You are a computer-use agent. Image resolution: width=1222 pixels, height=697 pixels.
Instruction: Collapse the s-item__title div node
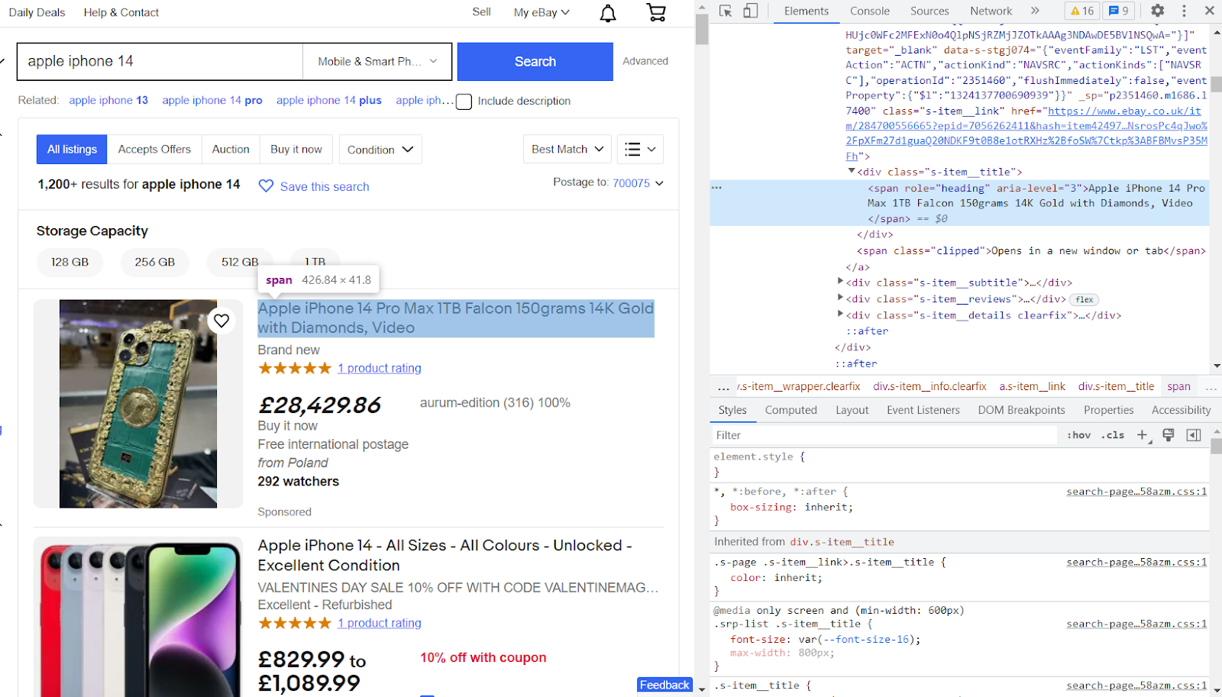pos(852,172)
